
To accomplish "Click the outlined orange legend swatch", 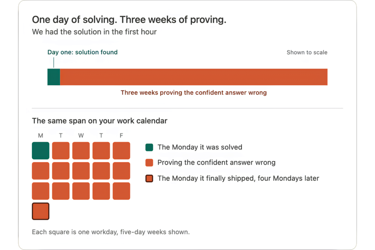I will (x=149, y=178).
